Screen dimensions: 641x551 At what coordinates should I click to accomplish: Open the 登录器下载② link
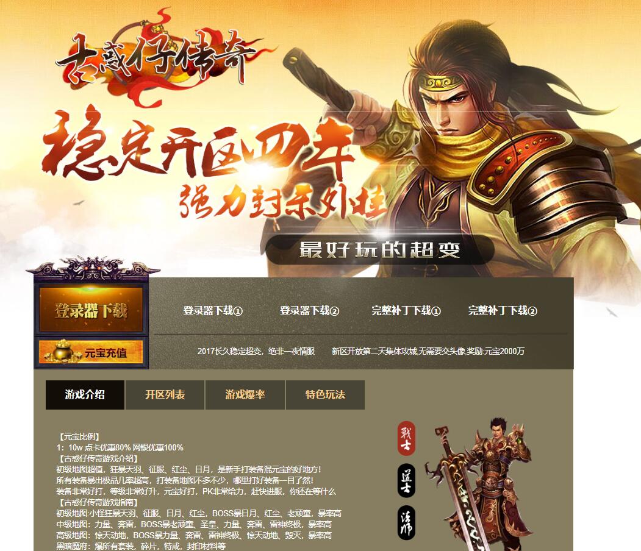[309, 311]
